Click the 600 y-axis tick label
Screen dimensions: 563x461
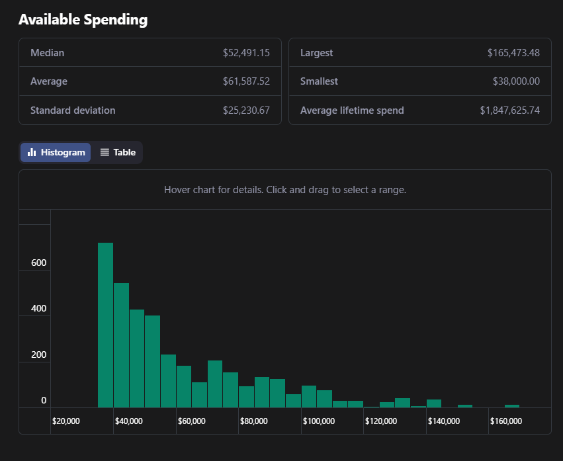click(39, 263)
